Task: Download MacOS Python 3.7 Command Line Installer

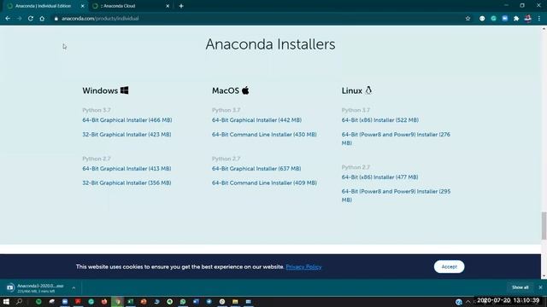Action: click(x=264, y=135)
